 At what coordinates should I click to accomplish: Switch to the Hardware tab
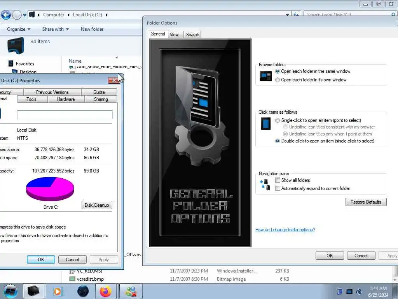[66, 99]
